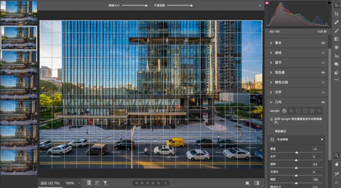Image resolution: width=341 pixels, height=188 pixels.
Task: Toggle before/after comparison view icon
Action: point(257,183)
